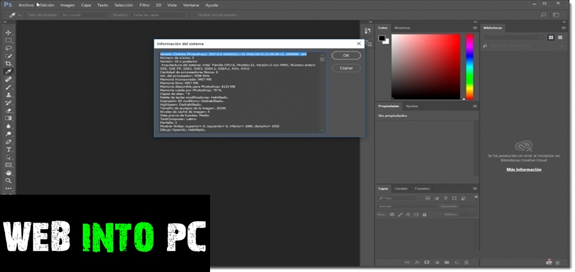
Task: Select the Gradient tool
Action: [8, 118]
